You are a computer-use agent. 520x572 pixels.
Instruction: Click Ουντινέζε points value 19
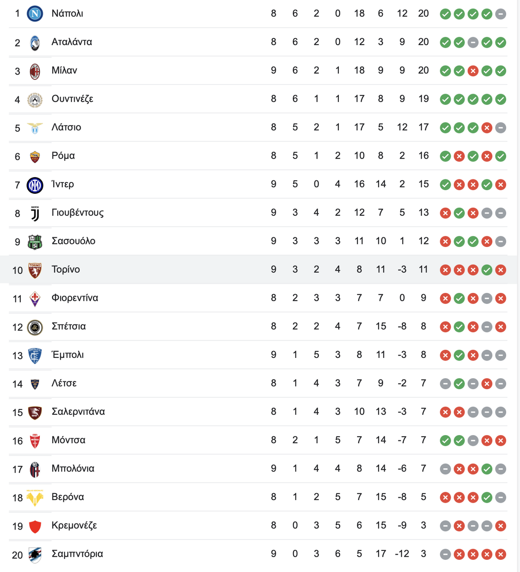(423, 99)
